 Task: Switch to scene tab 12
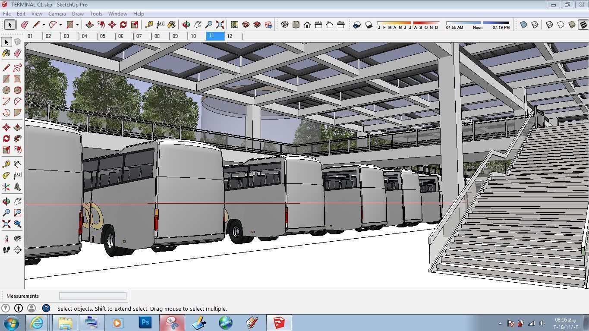233,36
